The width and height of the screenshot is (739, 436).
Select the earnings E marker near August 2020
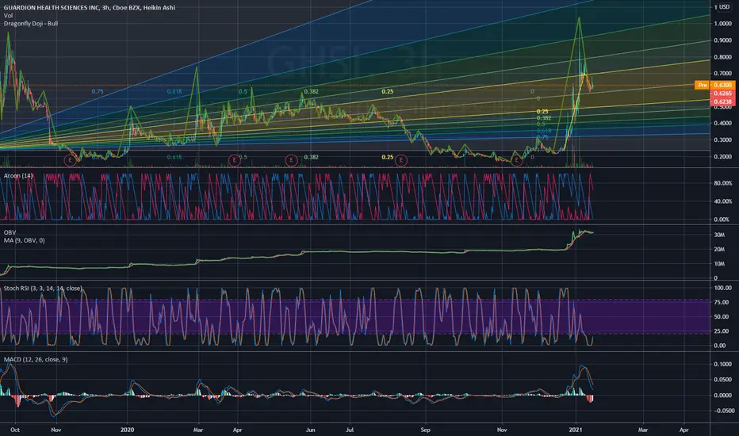[x=400, y=160]
